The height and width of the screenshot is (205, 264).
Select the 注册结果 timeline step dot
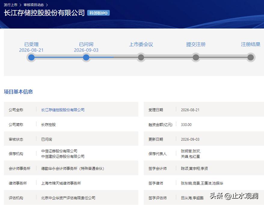pyautogui.click(x=250, y=57)
